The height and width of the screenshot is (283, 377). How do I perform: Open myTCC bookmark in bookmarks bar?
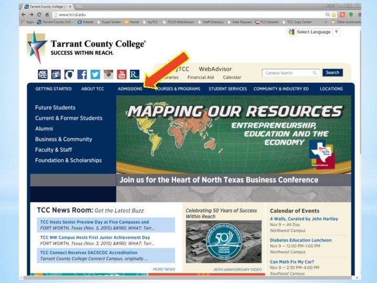(150, 22)
